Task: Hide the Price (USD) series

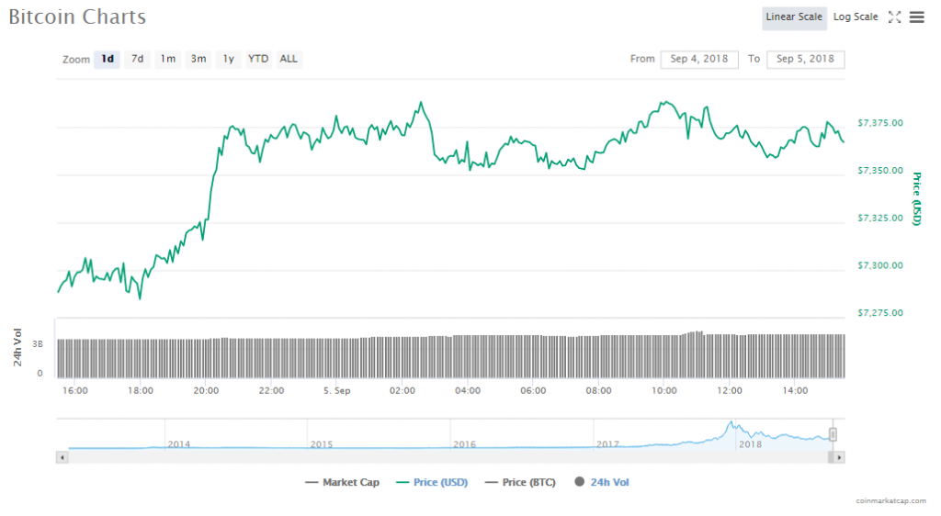Action: (x=430, y=482)
